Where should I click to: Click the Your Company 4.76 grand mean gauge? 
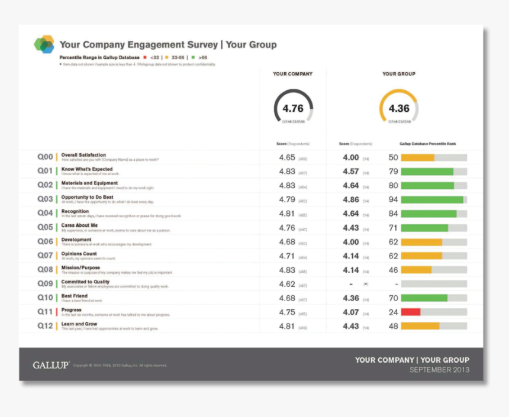[x=293, y=107]
